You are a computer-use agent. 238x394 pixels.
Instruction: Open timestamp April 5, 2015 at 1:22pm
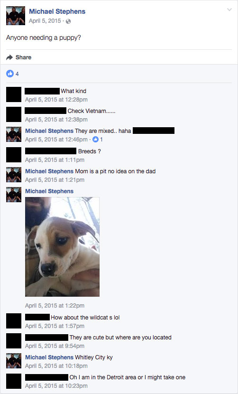click(x=55, y=306)
